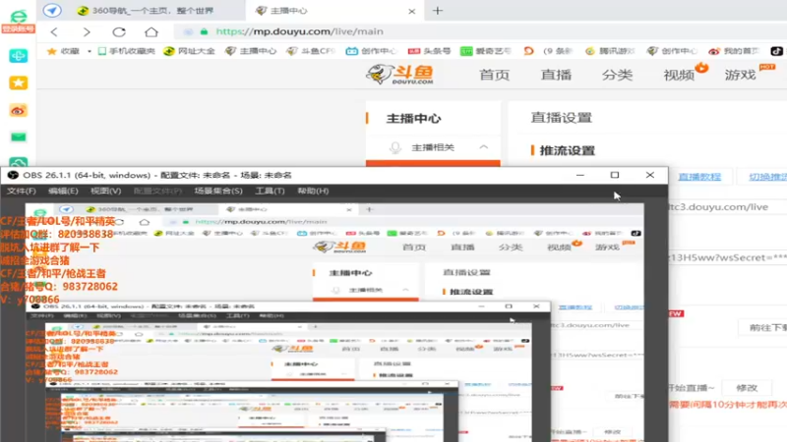
Task: Open the OBS 编辑(E) menu
Action: click(x=63, y=191)
